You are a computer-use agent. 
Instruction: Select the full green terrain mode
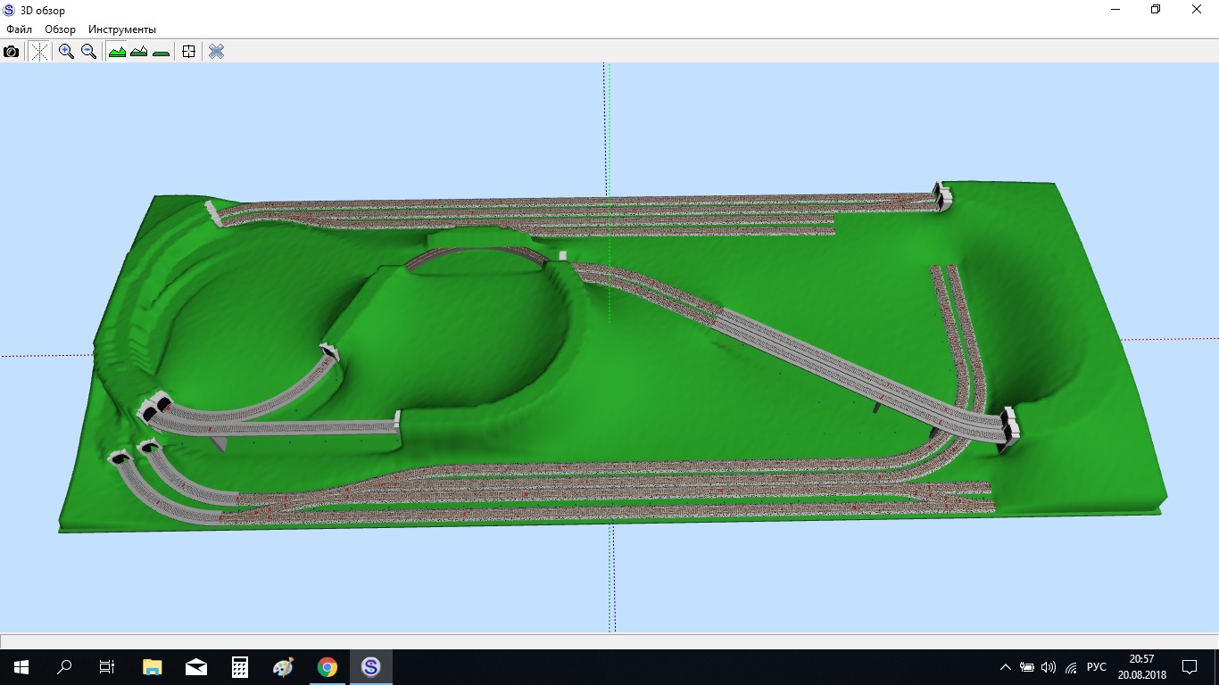(117, 52)
